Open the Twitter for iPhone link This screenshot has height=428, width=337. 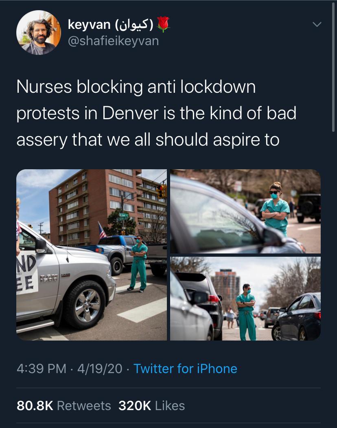pyautogui.click(x=185, y=369)
